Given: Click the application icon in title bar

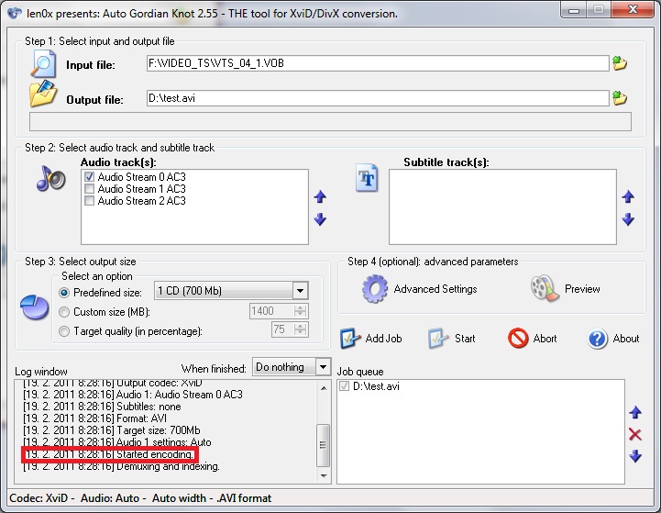Looking at the screenshot, I should [15, 13].
